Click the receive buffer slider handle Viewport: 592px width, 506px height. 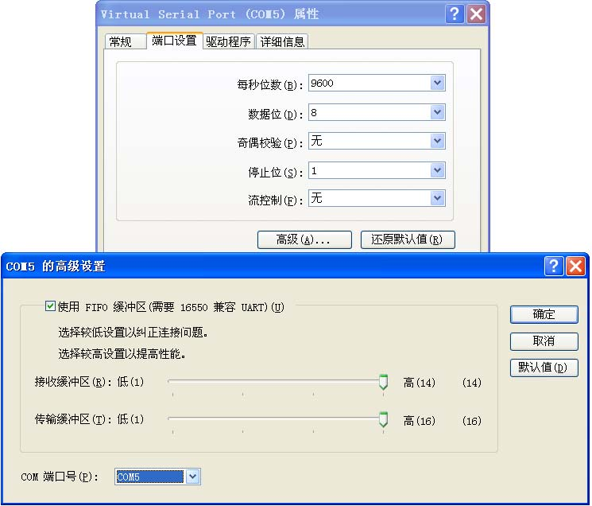coord(383,383)
